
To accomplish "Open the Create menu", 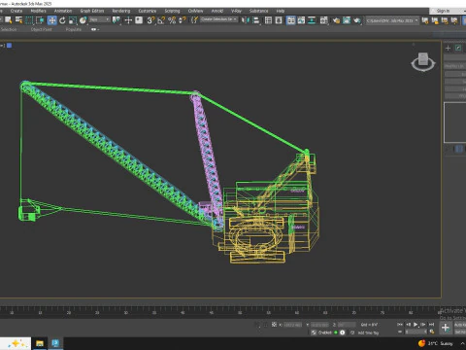I will [17, 11].
